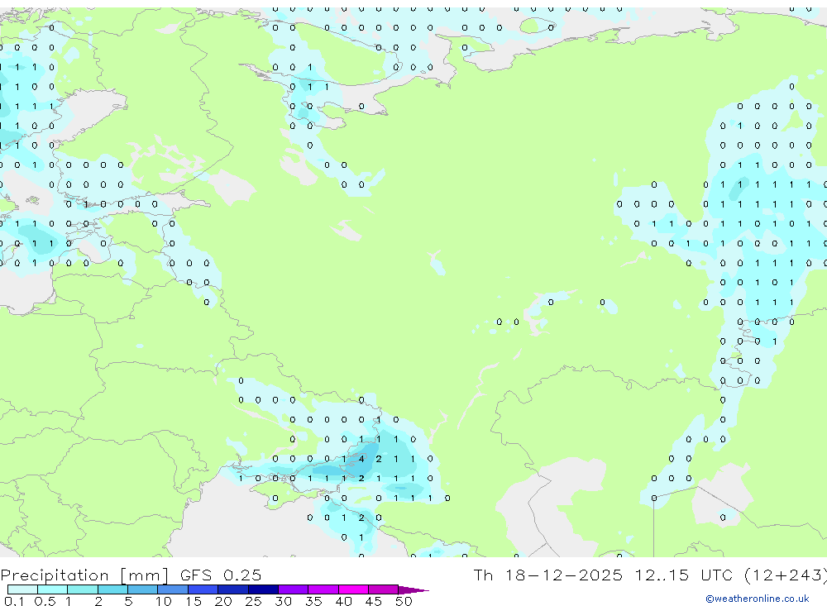Screen dimensions: 827x606
Task: Click the 35–40 mm legend color swatch
Action: coord(323,589)
